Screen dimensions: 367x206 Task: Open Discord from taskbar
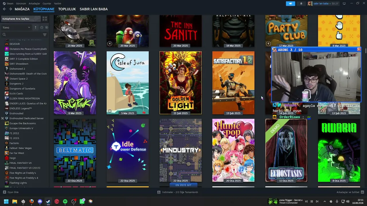(40, 201)
